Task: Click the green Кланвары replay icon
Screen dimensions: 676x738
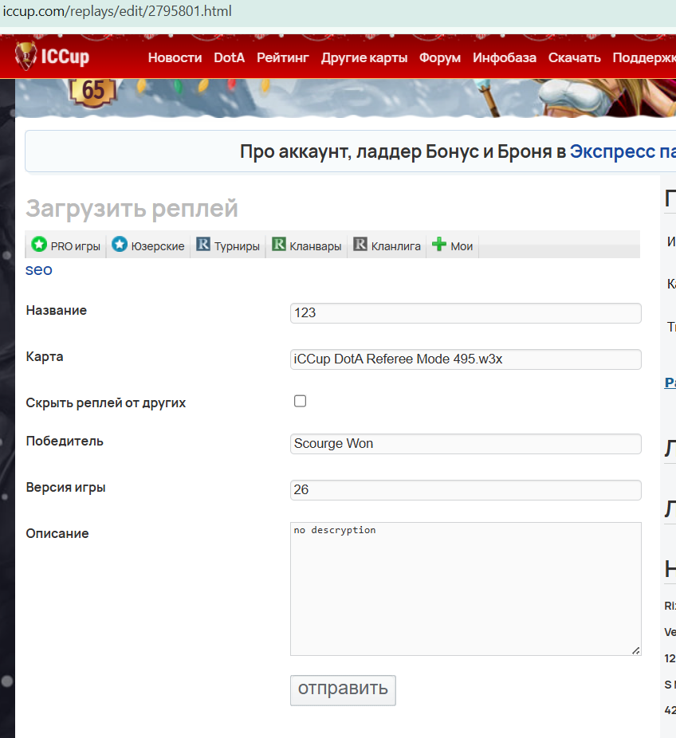Action: pos(279,245)
